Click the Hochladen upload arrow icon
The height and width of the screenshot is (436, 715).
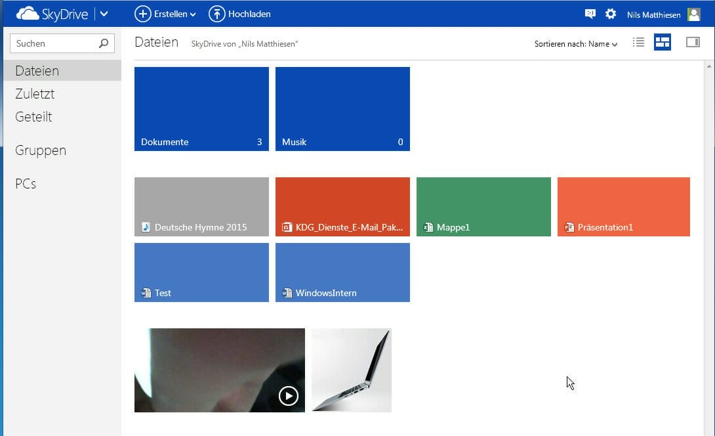[216, 14]
